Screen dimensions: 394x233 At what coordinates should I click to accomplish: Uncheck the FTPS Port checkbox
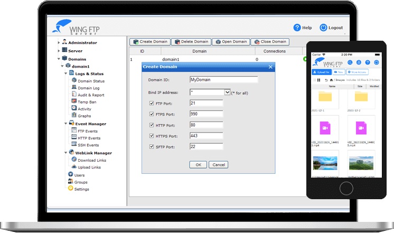(x=152, y=114)
